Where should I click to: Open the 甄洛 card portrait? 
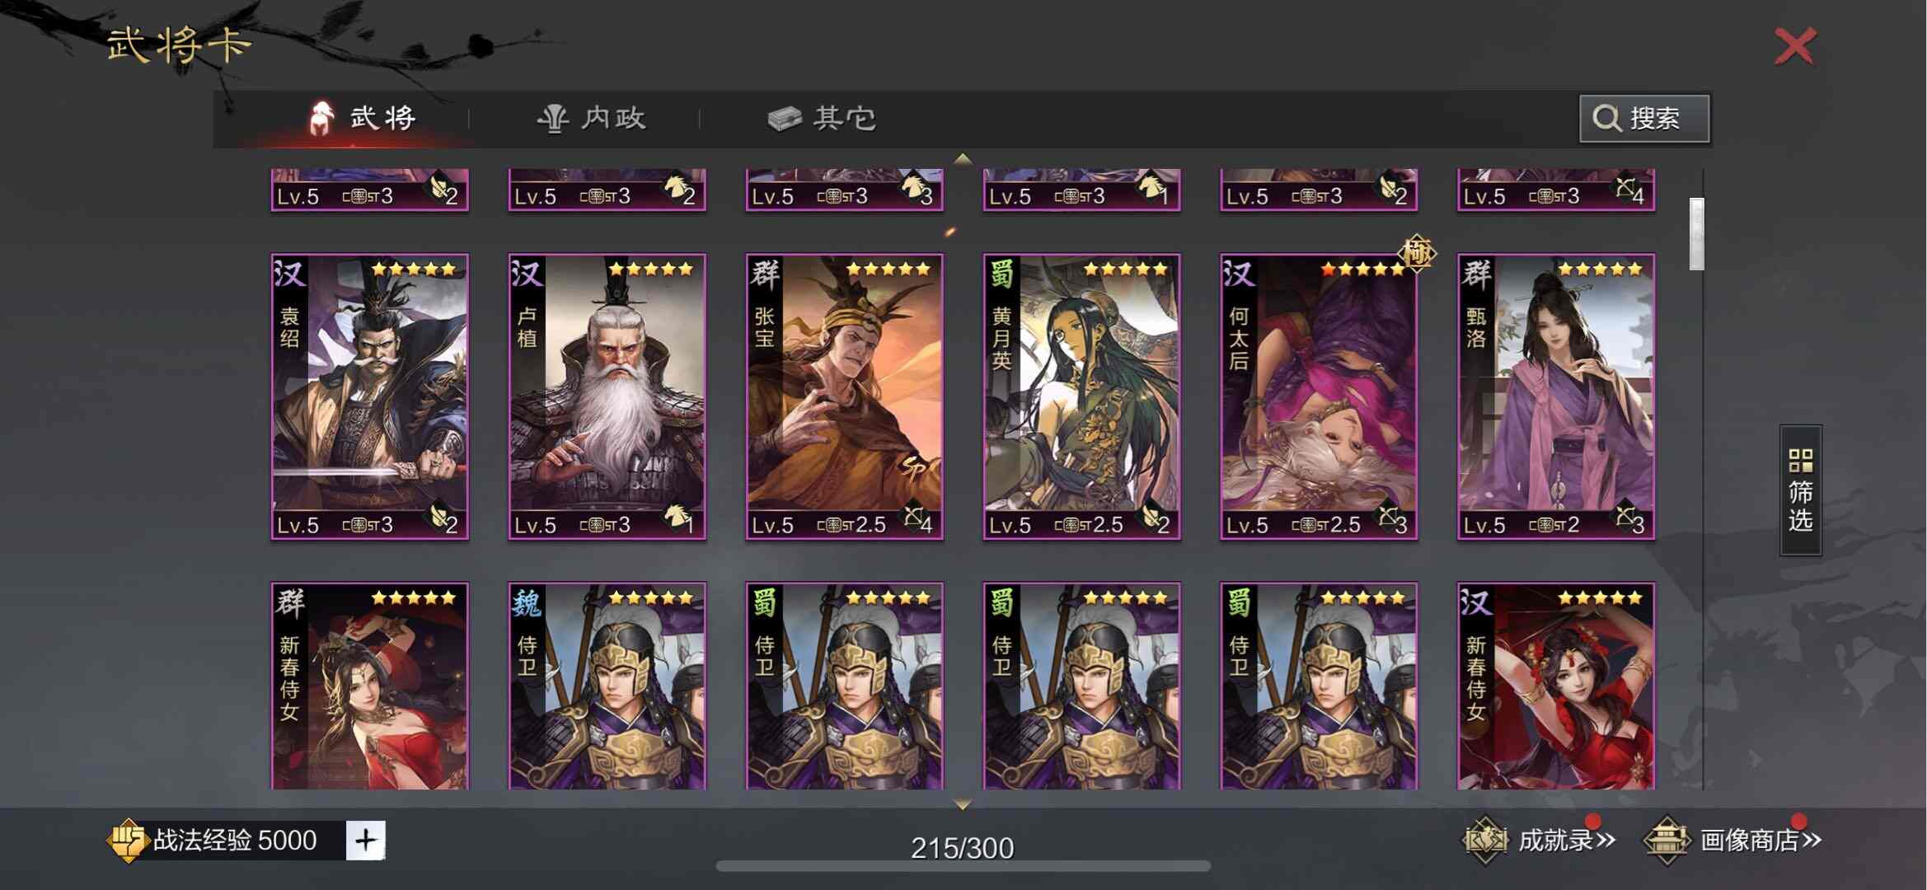tap(1557, 397)
